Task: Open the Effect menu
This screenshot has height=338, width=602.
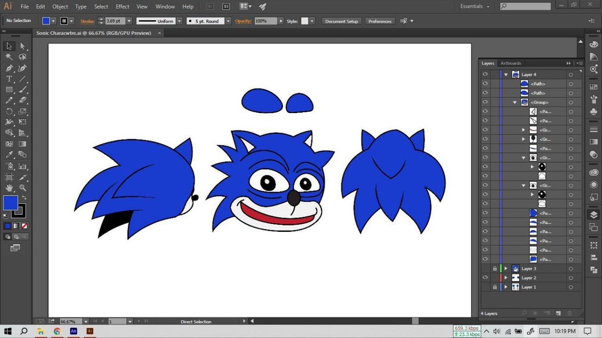Action: (x=122, y=7)
